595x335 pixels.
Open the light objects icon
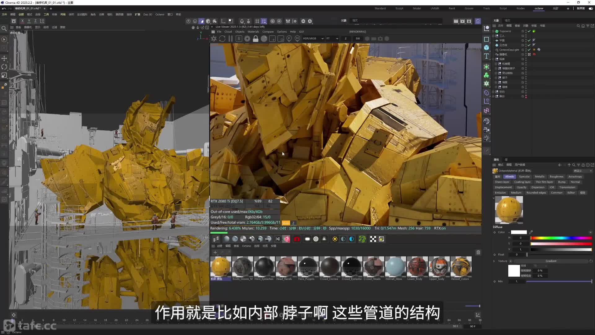click(x=487, y=138)
